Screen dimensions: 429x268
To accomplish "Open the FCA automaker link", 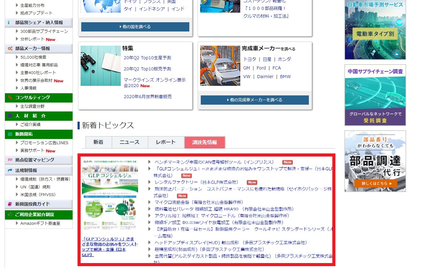I will (276, 68).
